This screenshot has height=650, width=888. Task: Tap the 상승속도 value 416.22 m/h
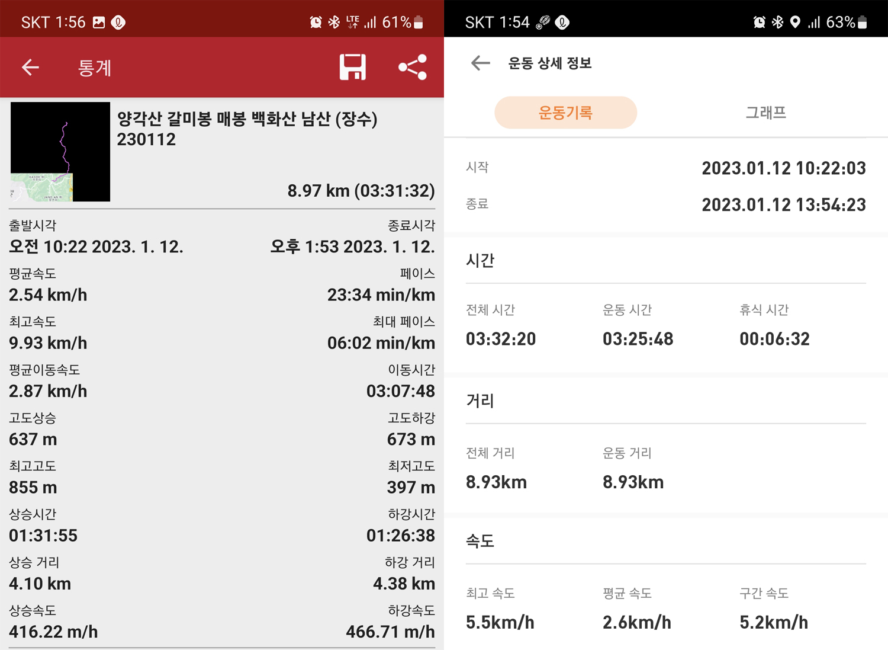click(53, 632)
